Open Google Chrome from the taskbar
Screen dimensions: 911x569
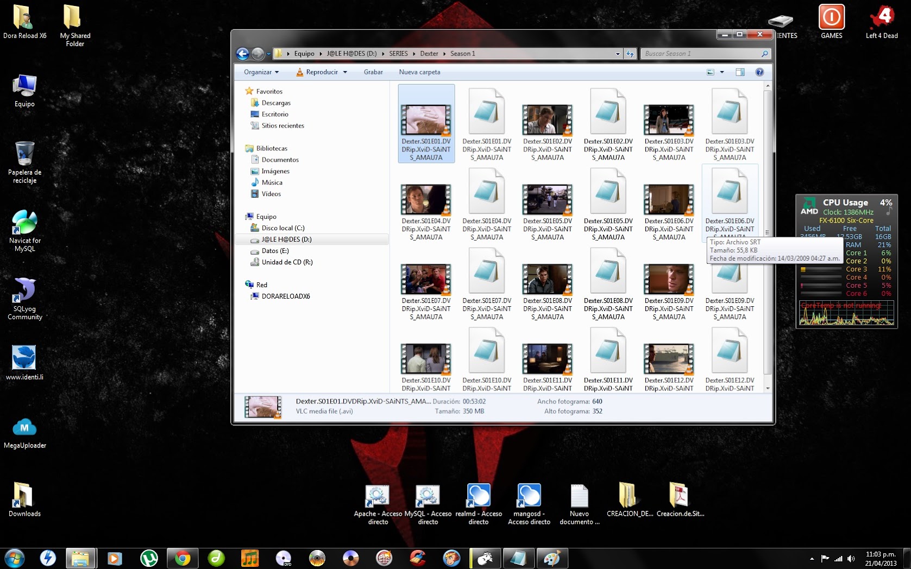point(183,558)
